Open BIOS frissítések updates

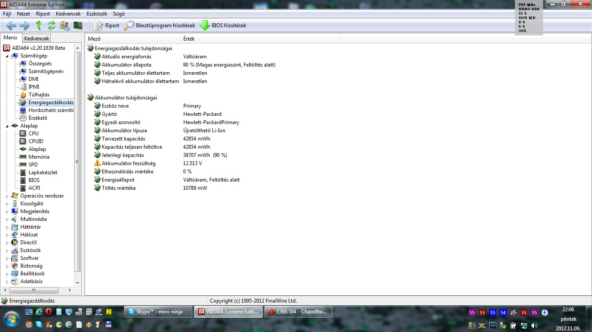coord(223,26)
